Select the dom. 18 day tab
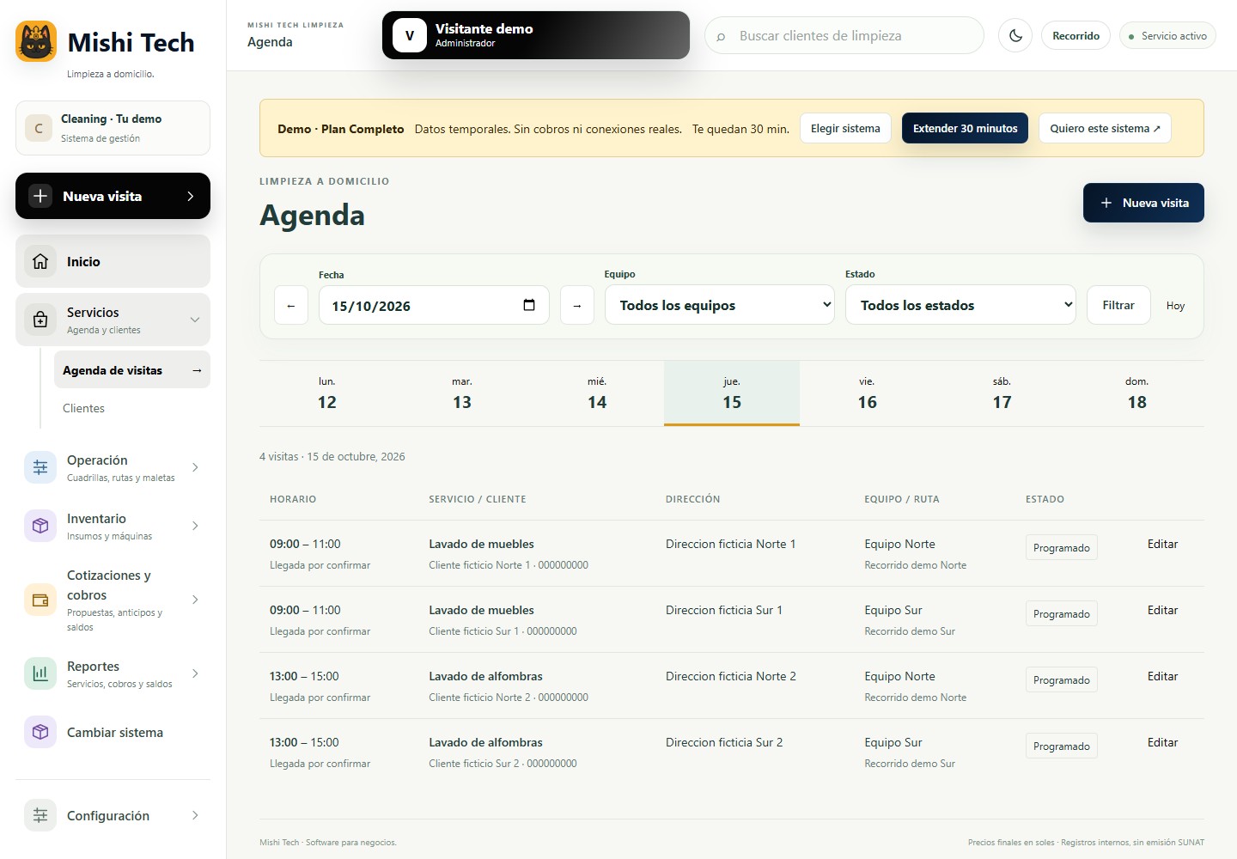 tap(1136, 393)
